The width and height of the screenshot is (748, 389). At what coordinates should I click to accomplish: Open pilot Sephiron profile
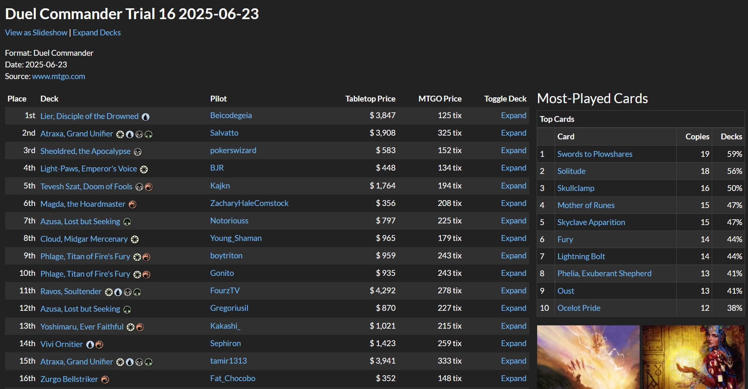point(225,343)
